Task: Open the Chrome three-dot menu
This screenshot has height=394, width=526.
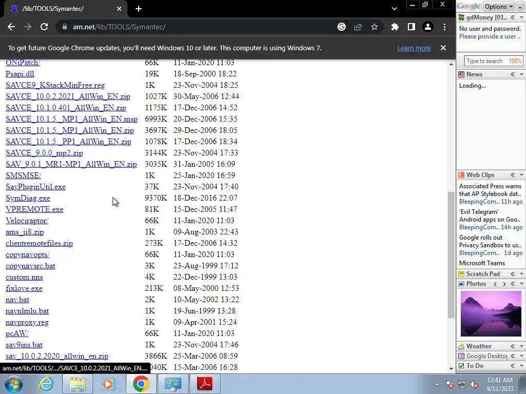Action: tap(444, 27)
